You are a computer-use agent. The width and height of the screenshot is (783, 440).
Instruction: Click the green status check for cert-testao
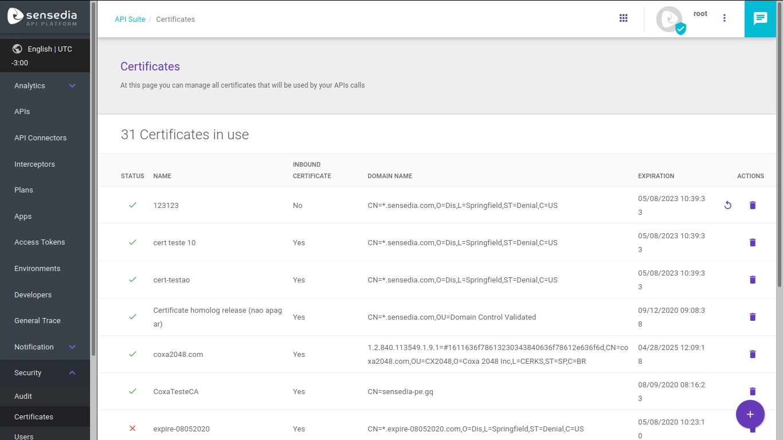pyautogui.click(x=132, y=280)
